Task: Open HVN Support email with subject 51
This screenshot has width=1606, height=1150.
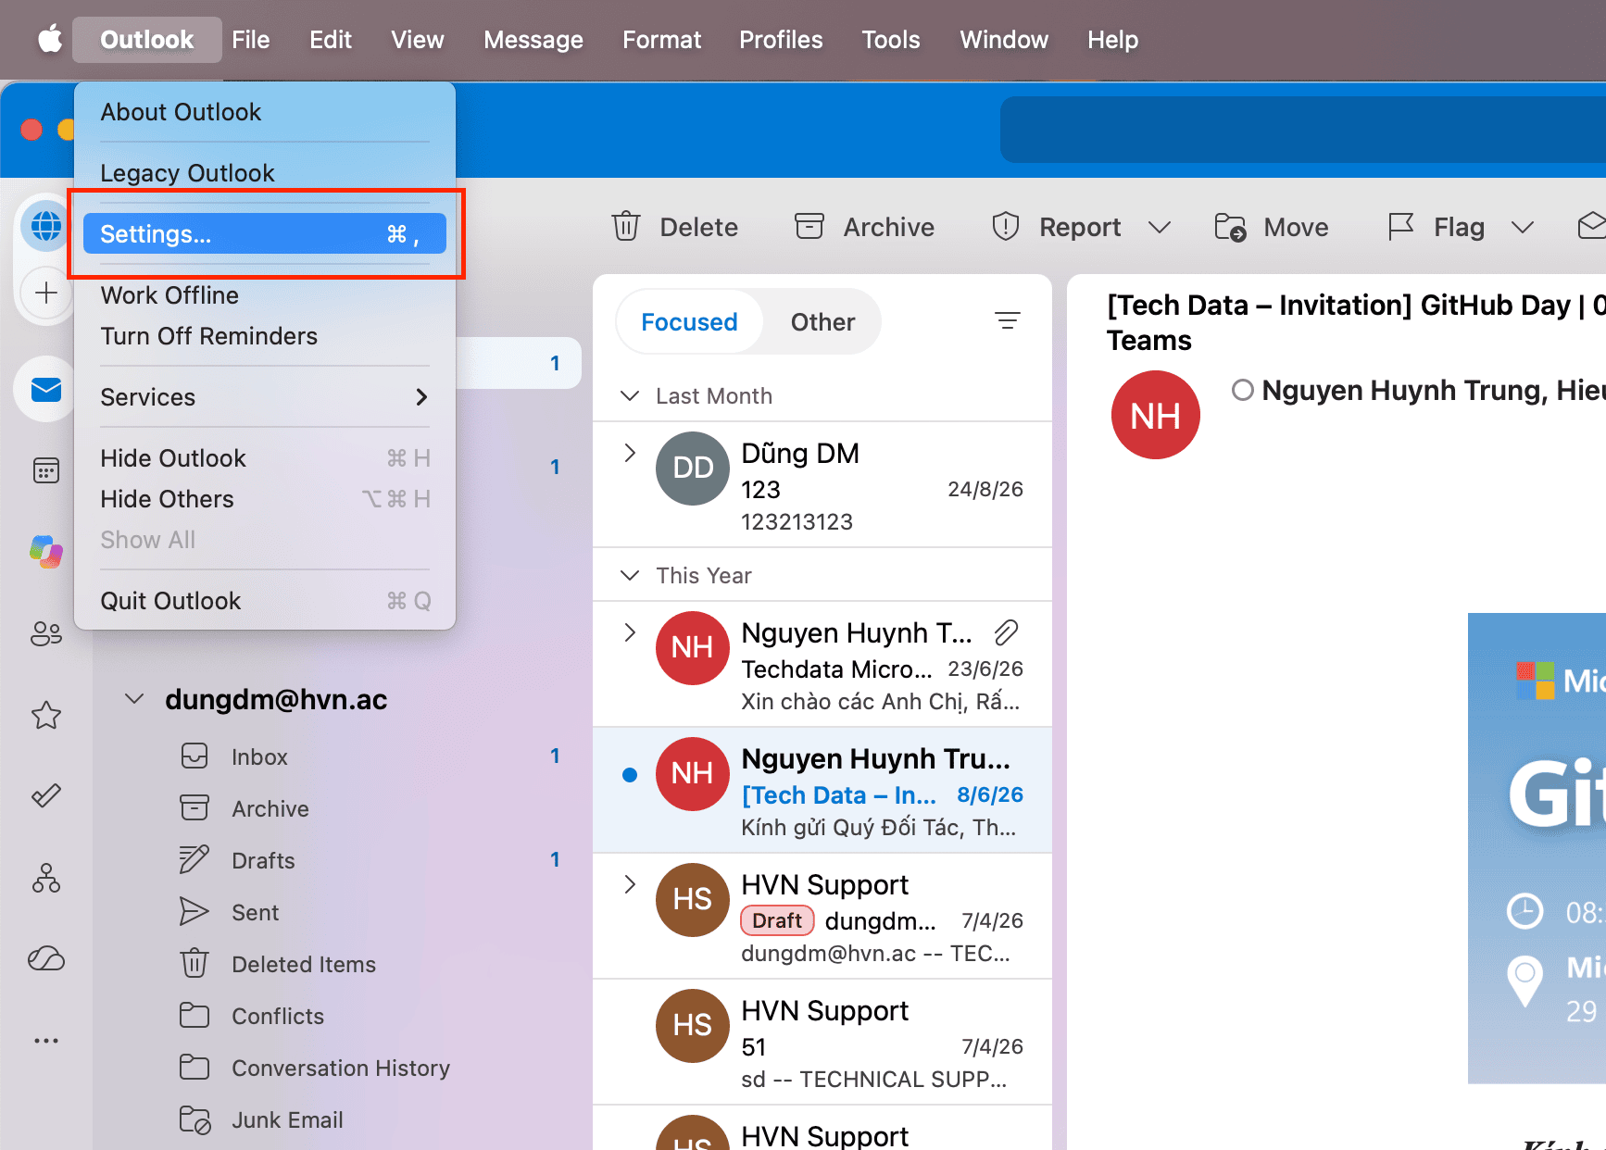Action: [x=822, y=1043]
